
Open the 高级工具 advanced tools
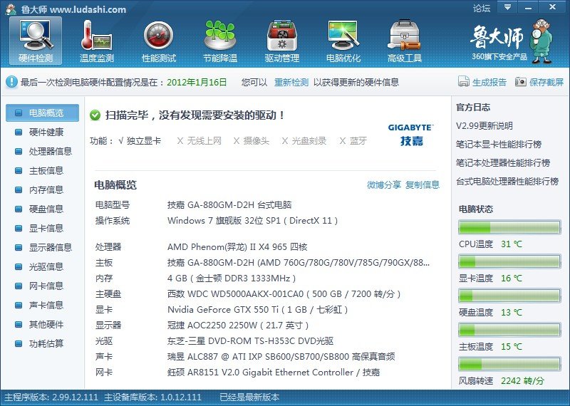pyautogui.click(x=405, y=41)
